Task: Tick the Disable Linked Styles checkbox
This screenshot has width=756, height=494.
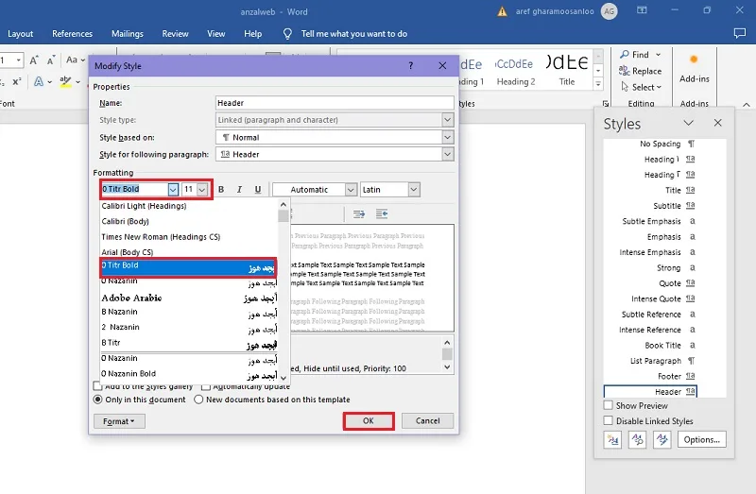Action: (609, 420)
